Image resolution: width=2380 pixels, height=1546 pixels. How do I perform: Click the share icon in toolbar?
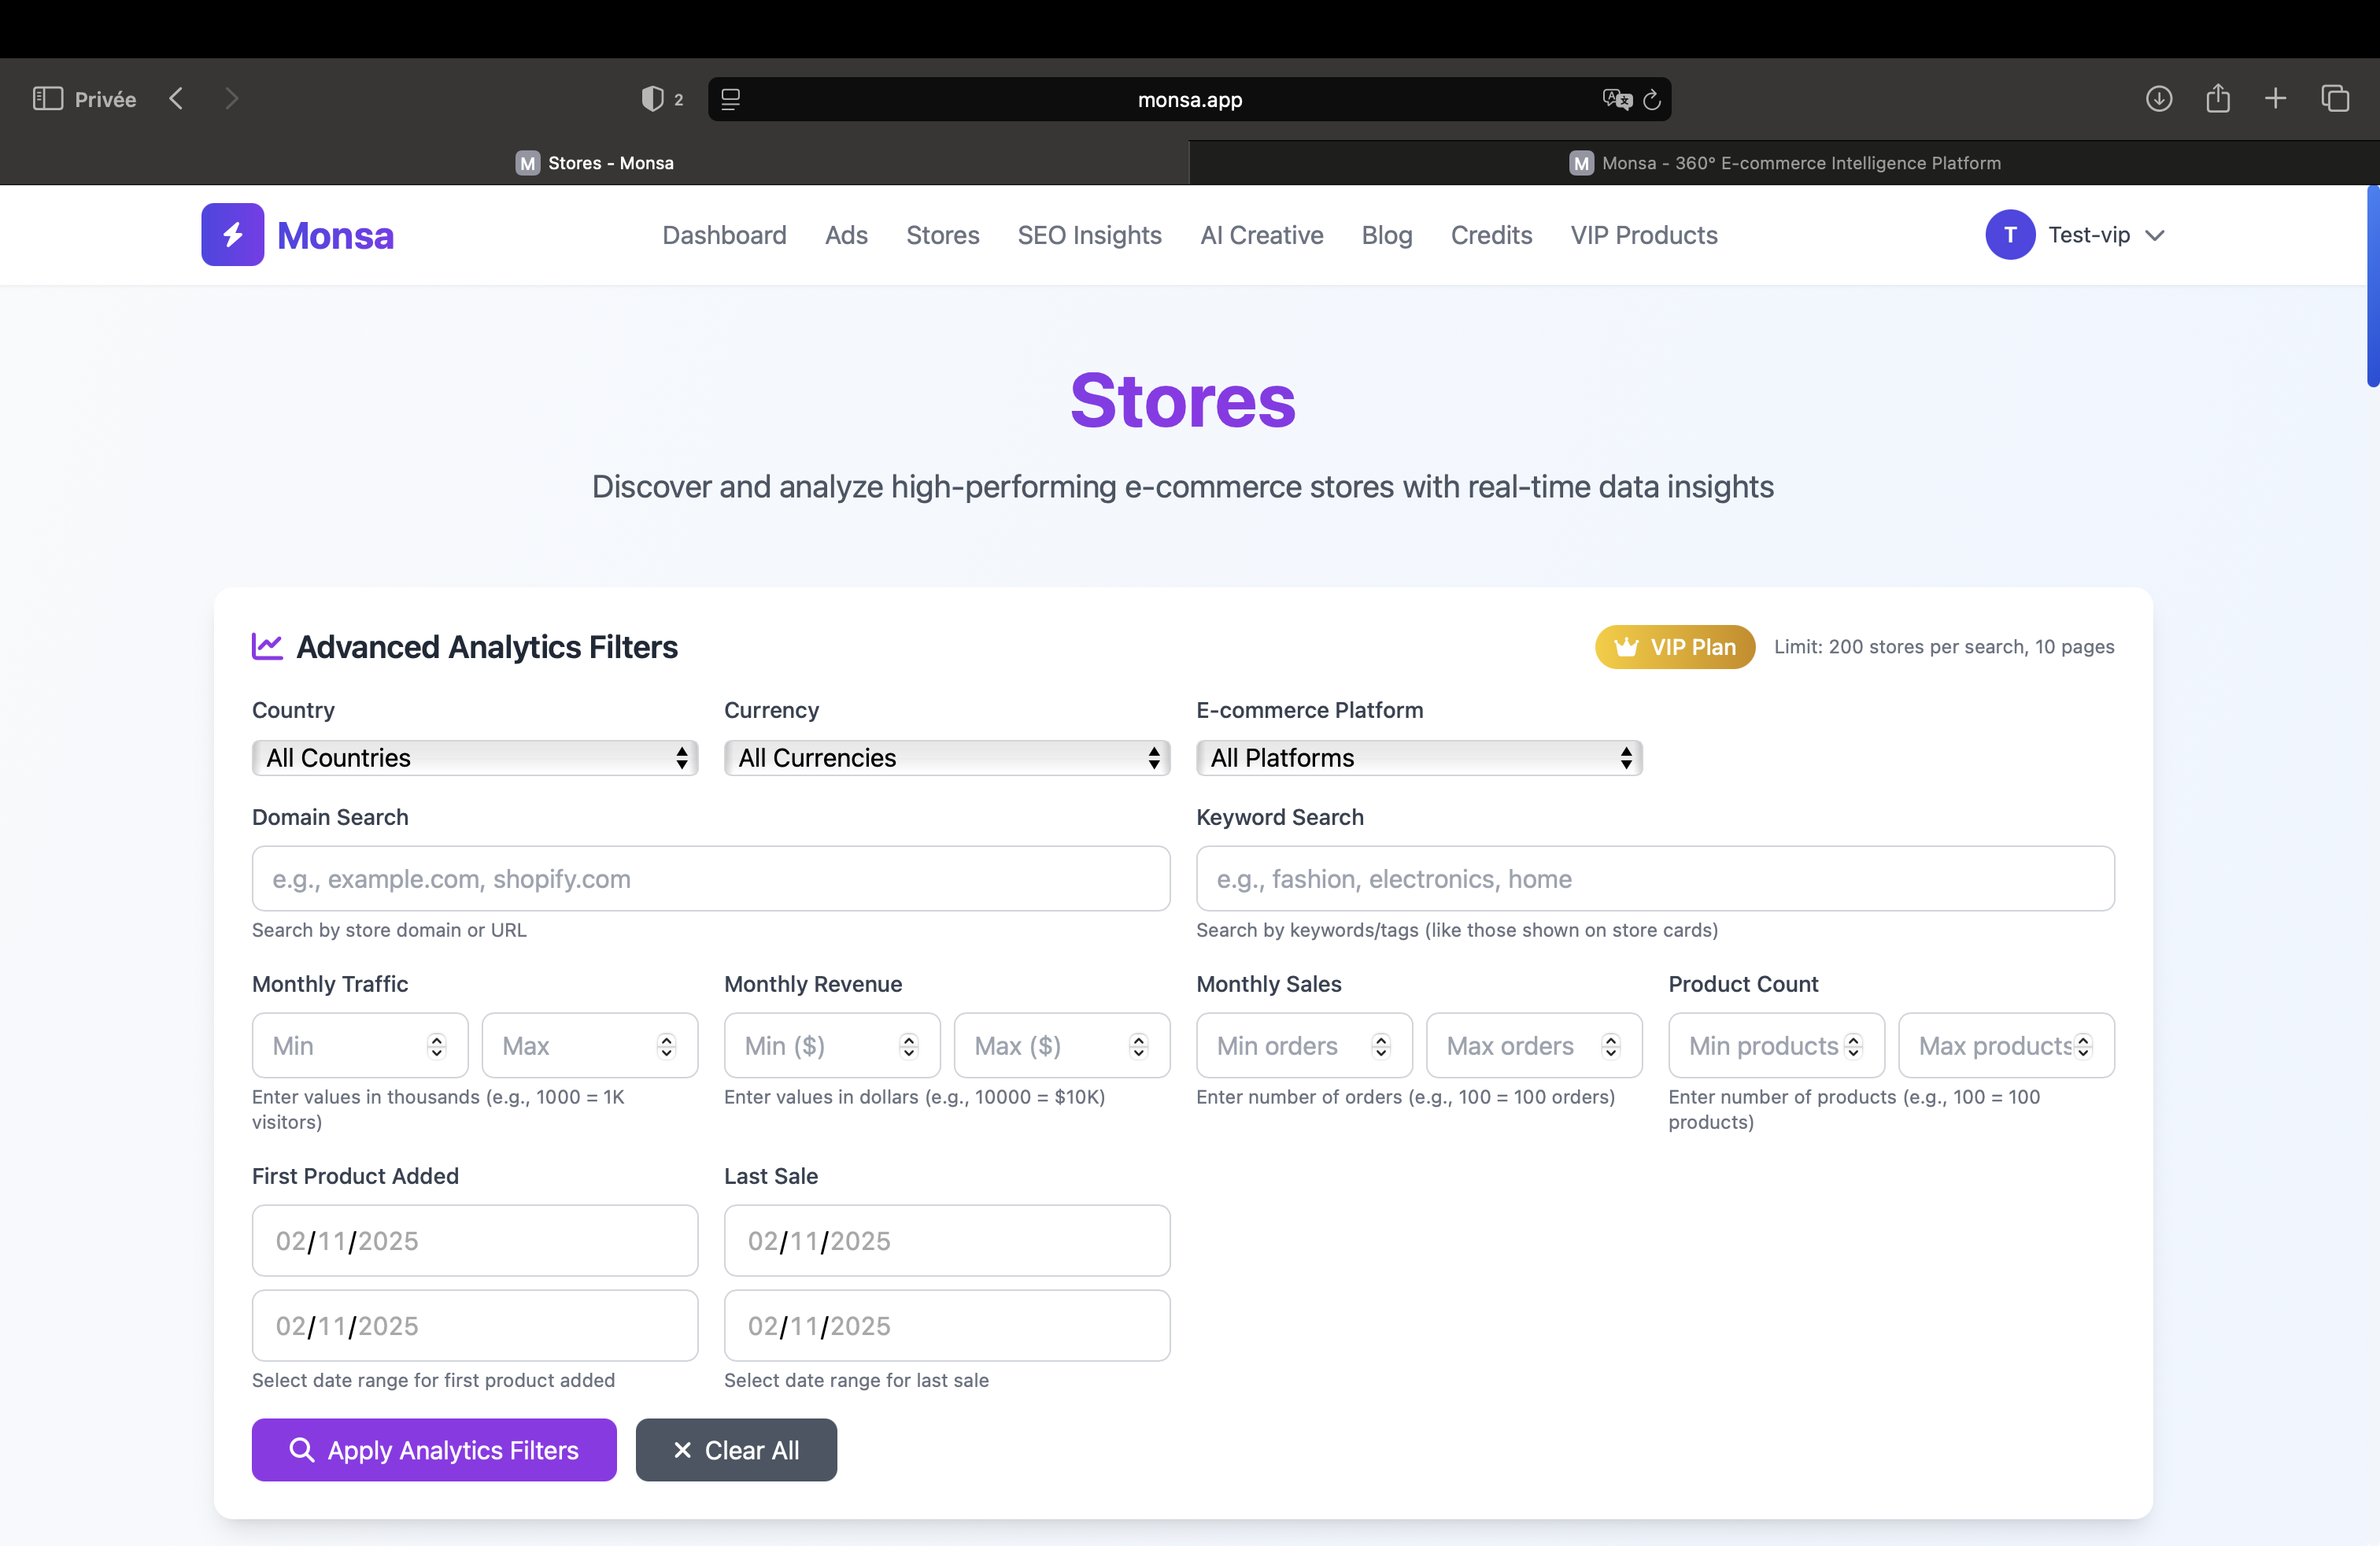coord(2218,98)
